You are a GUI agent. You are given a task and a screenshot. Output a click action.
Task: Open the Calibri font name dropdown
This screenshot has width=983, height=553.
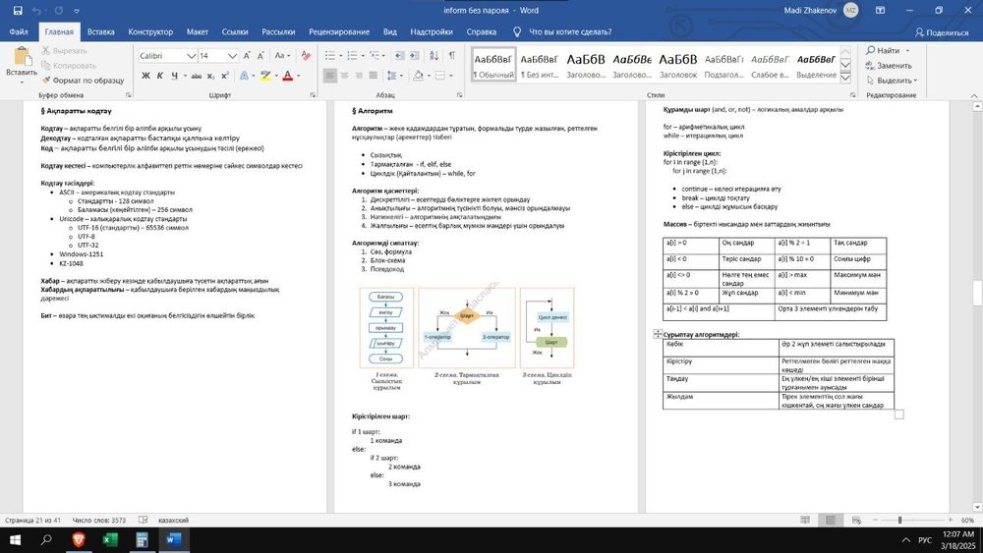pos(192,56)
